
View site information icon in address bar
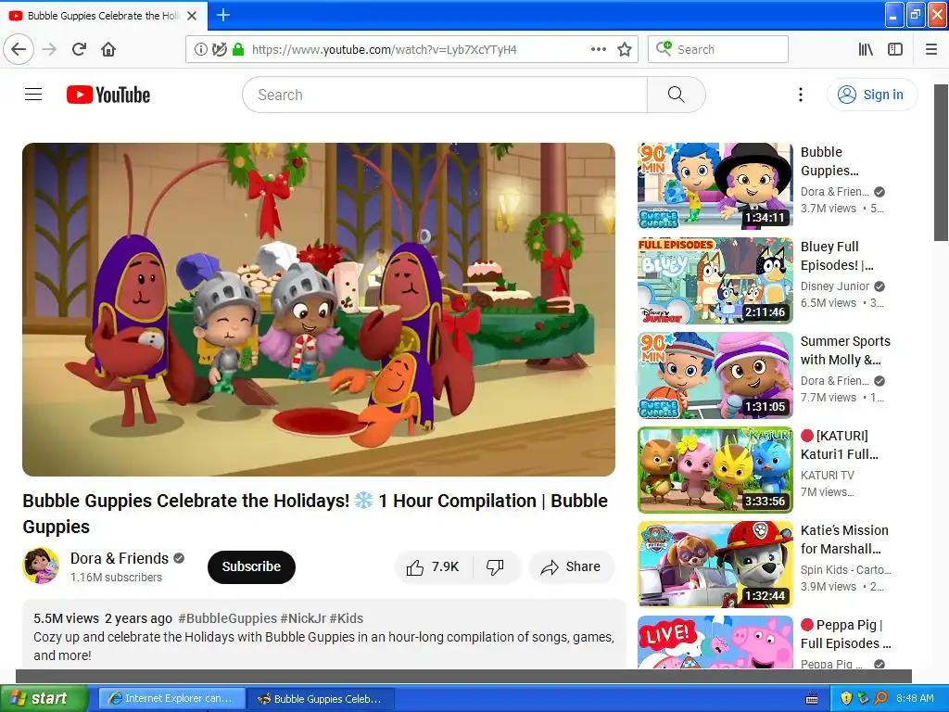tap(200, 49)
